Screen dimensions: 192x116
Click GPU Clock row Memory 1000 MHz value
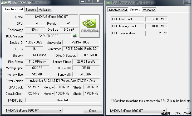coord(63,87)
